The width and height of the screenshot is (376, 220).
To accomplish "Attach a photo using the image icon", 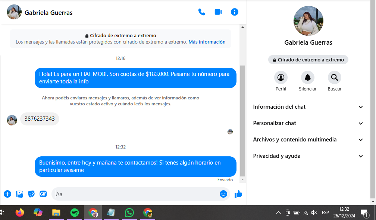I will point(19,194).
